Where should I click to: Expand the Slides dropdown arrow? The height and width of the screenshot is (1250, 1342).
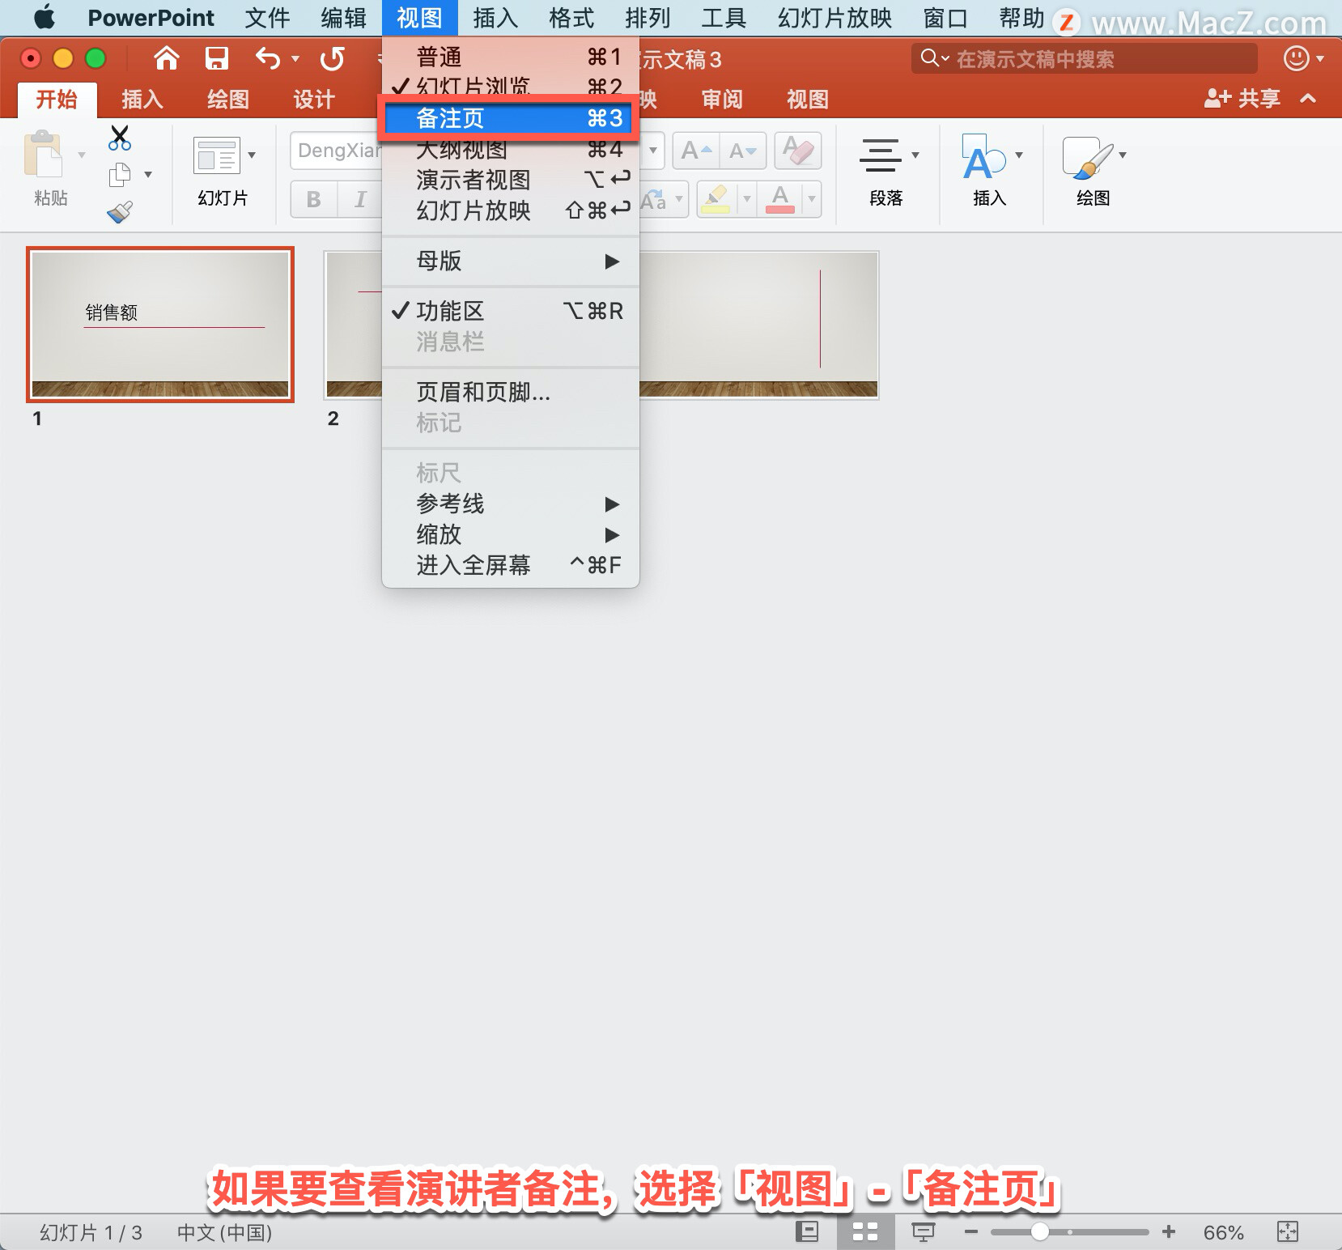[252, 155]
